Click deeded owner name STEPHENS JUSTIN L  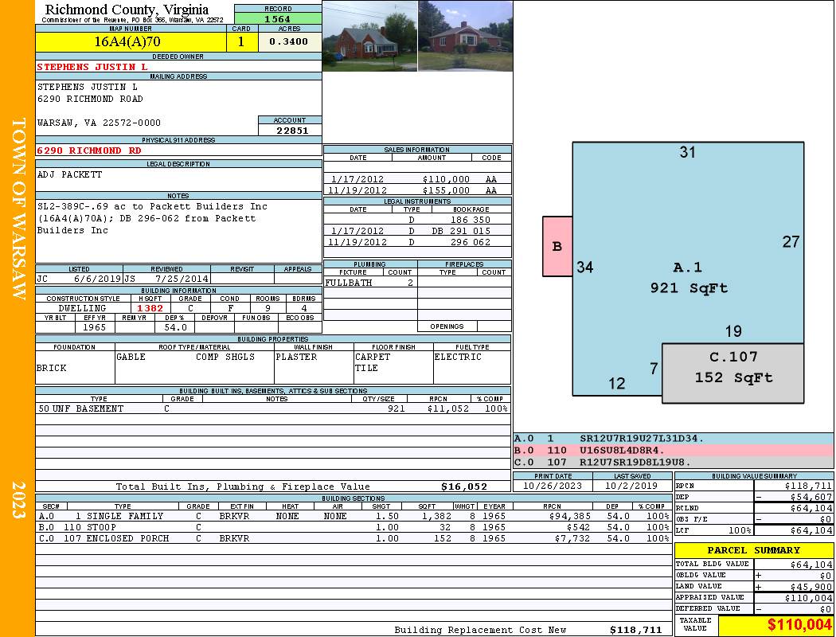pos(92,67)
